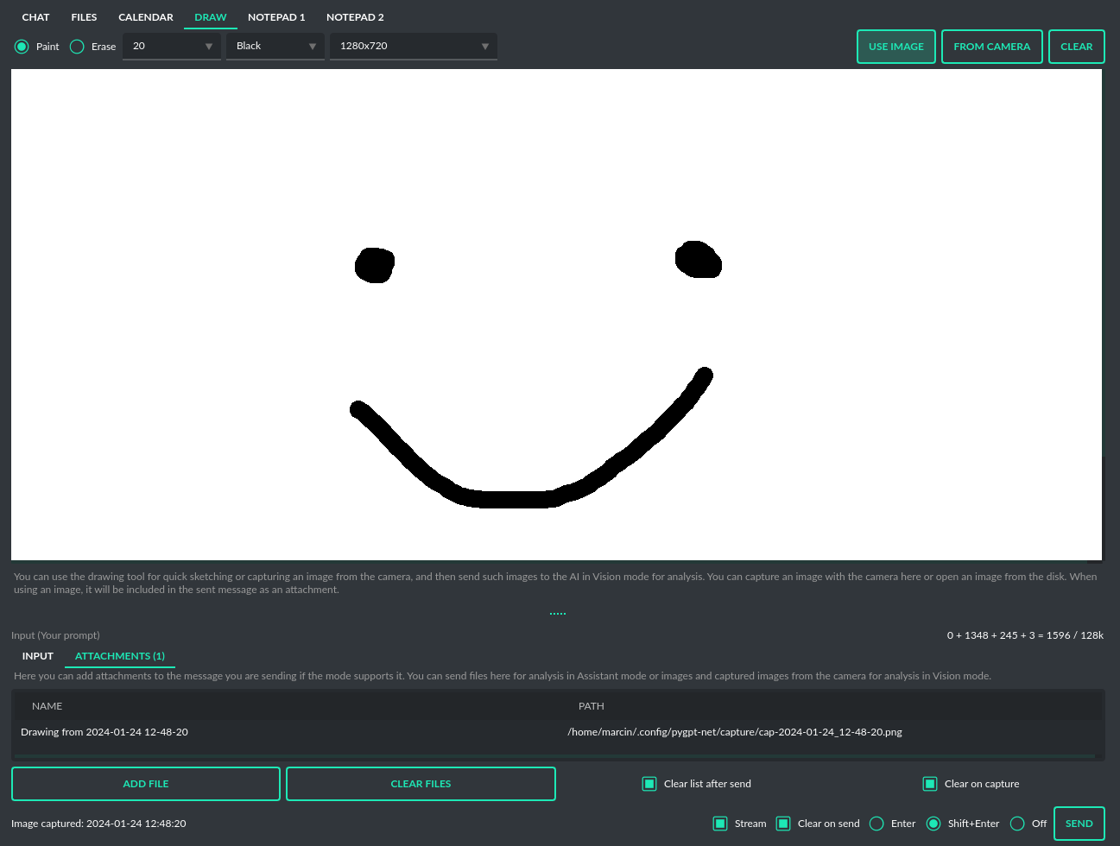Go to the Calendar tab

(x=146, y=17)
